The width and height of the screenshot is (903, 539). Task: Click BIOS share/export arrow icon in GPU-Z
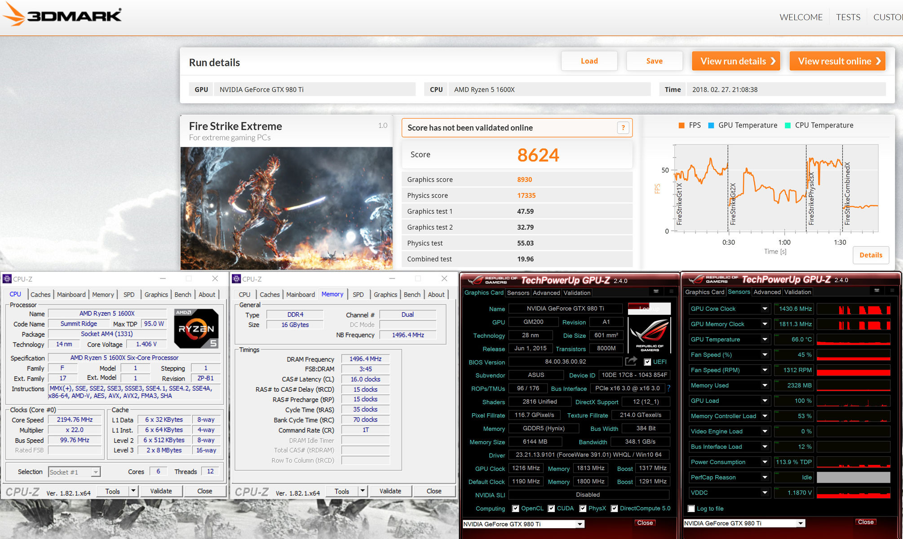631,361
